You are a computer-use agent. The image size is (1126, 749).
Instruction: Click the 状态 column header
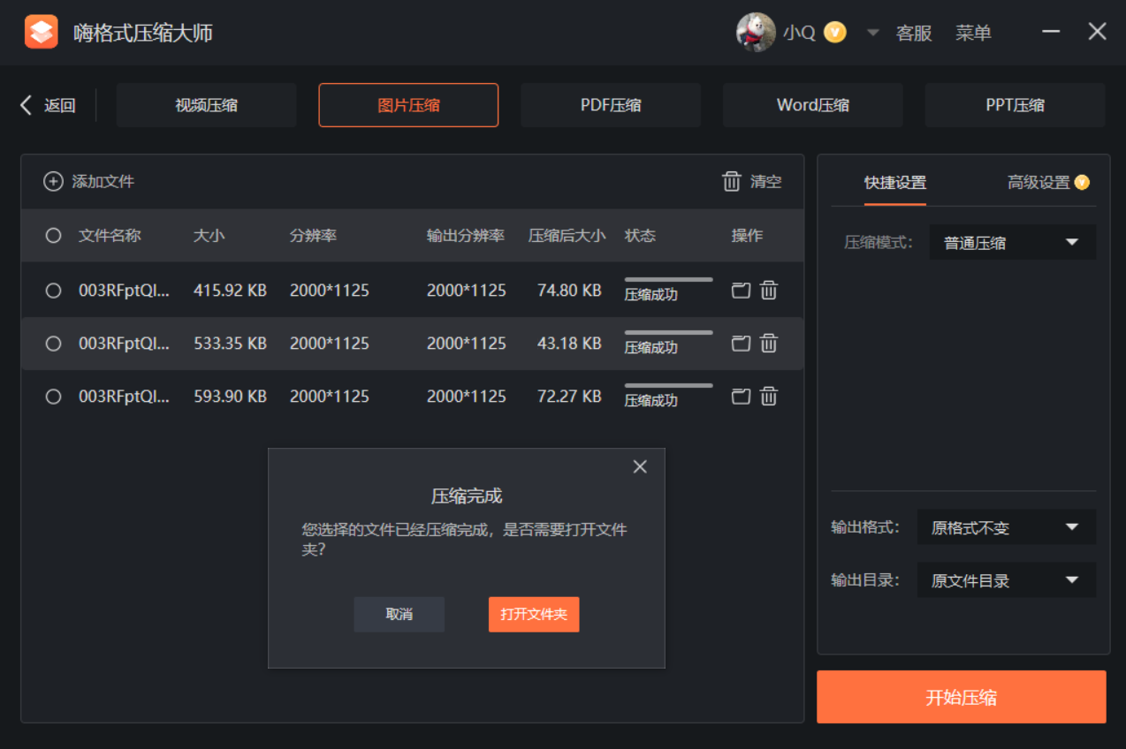[x=640, y=236]
